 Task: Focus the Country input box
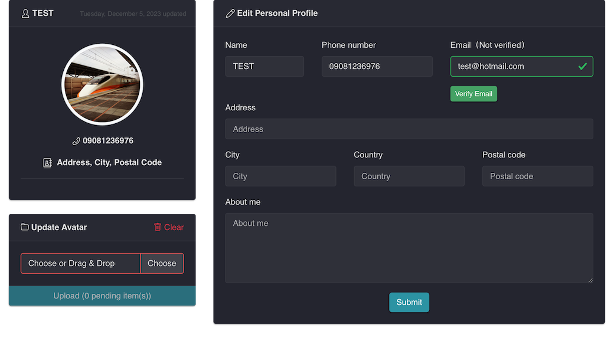[409, 176]
